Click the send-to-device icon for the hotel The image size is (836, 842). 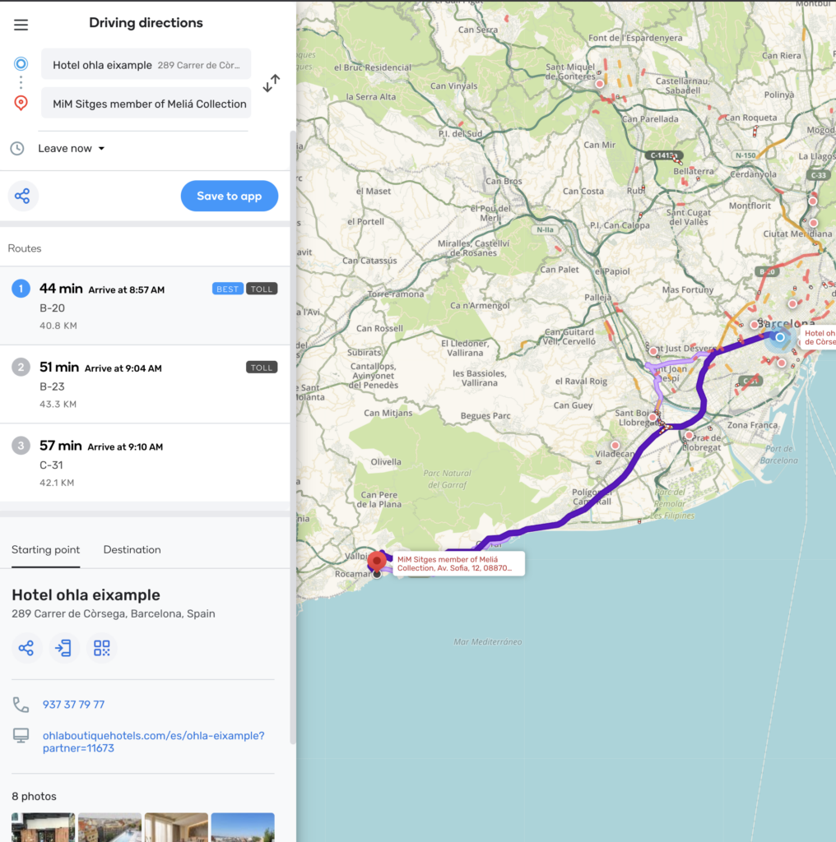[63, 648]
